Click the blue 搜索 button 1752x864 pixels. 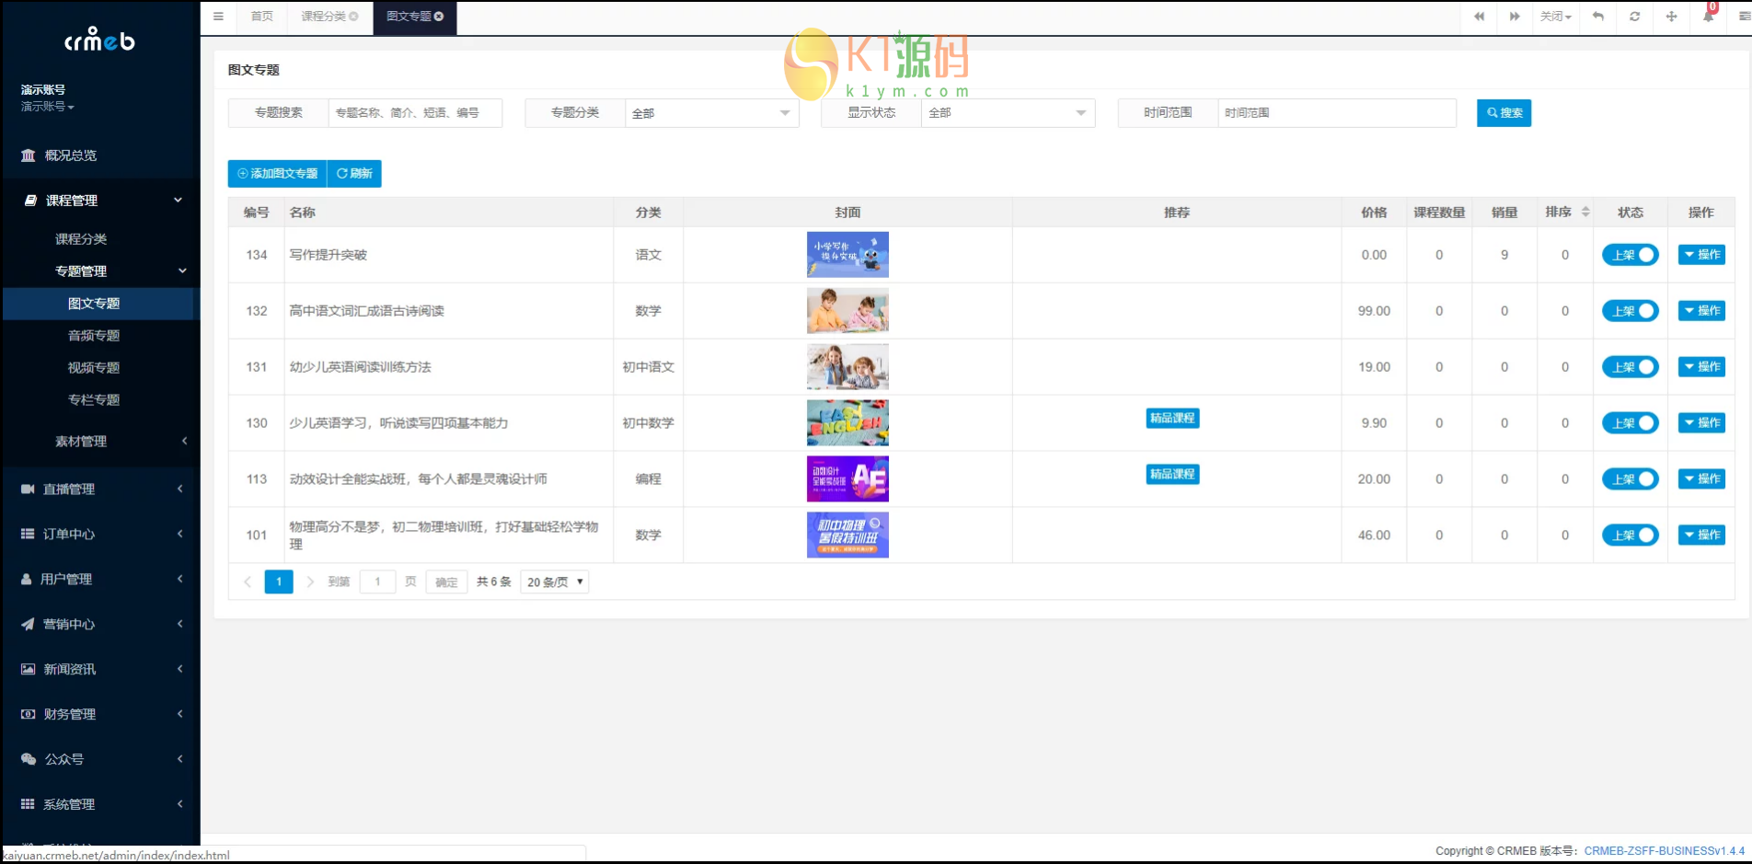click(x=1504, y=113)
